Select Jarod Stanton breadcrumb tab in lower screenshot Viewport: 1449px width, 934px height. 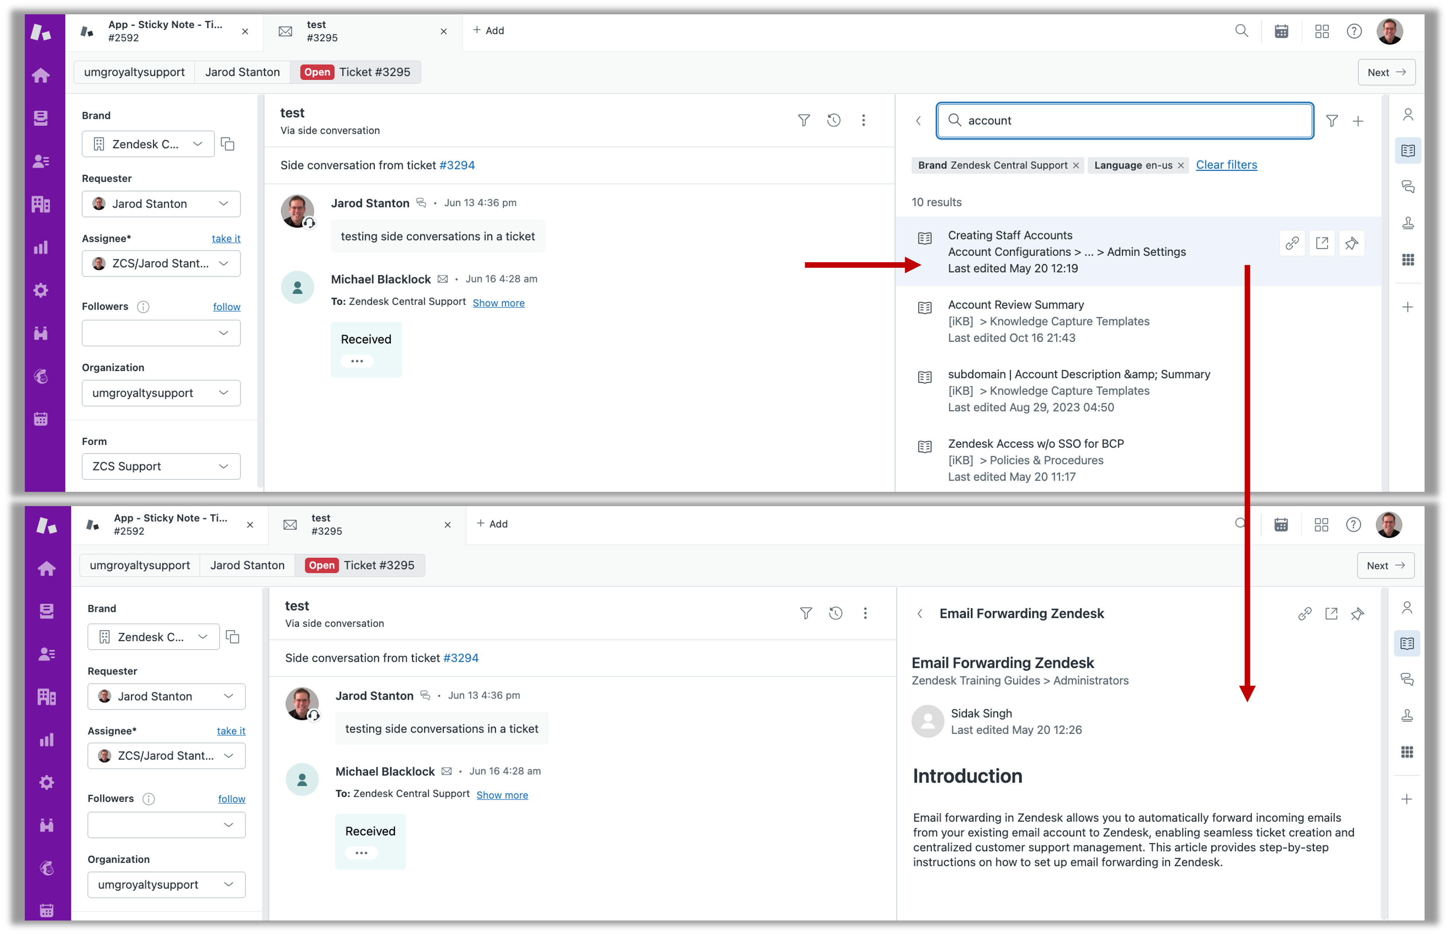point(247,565)
